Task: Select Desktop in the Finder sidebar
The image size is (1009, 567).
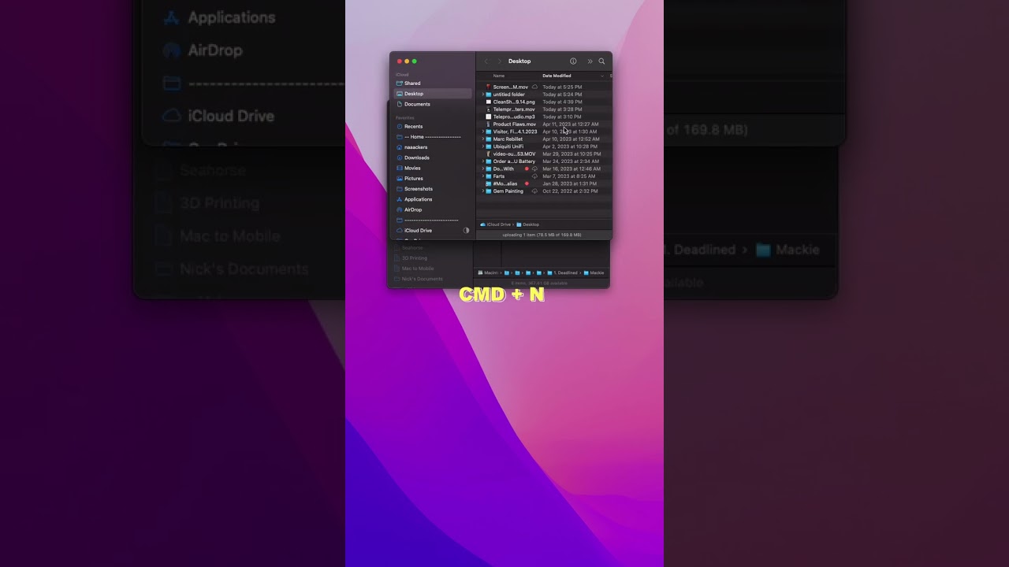Action: [x=433, y=94]
